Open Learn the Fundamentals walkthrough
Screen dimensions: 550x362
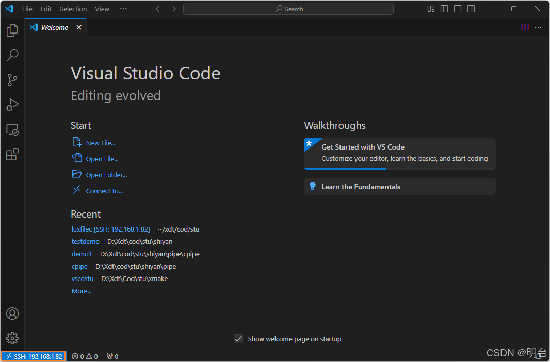coord(399,187)
